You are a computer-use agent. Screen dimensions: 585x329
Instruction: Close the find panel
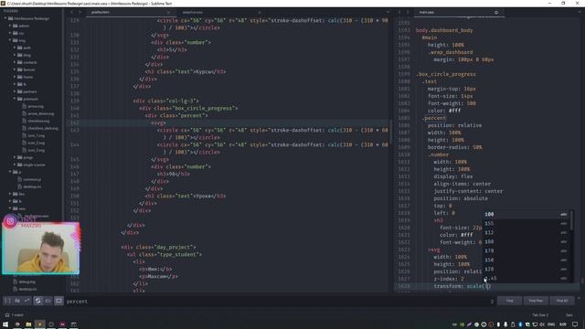pyautogui.click(x=579, y=298)
